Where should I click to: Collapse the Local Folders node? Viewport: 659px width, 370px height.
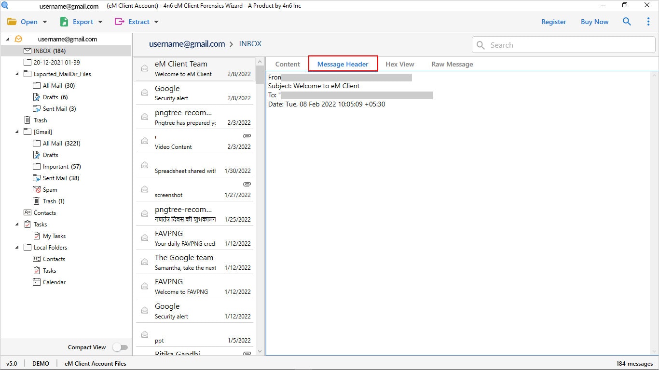coord(17,247)
